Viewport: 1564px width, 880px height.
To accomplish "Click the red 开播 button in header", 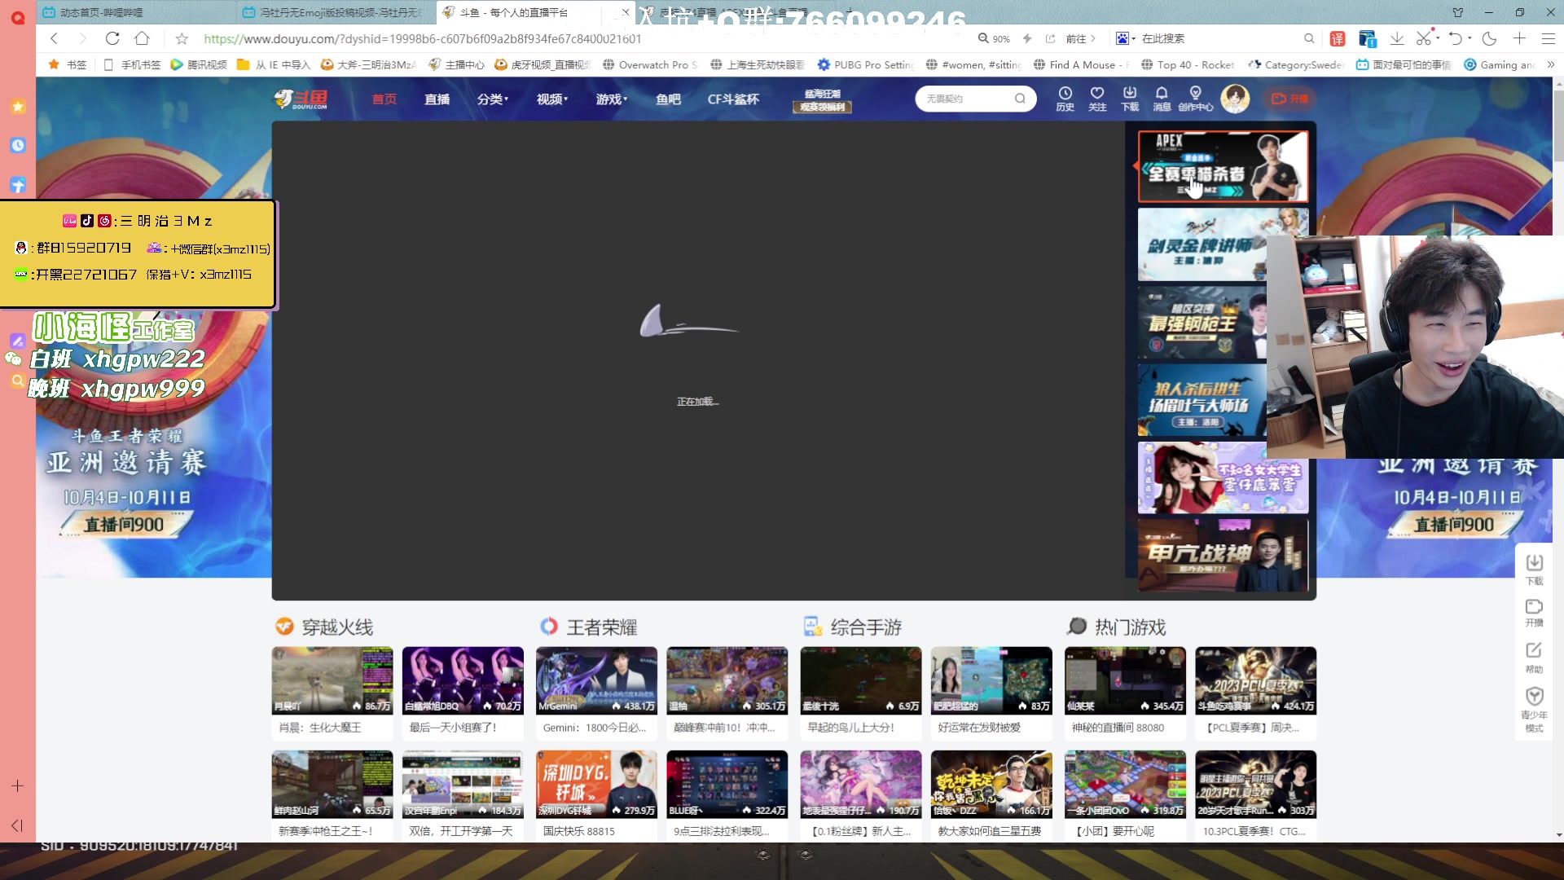I will 1289,99.
